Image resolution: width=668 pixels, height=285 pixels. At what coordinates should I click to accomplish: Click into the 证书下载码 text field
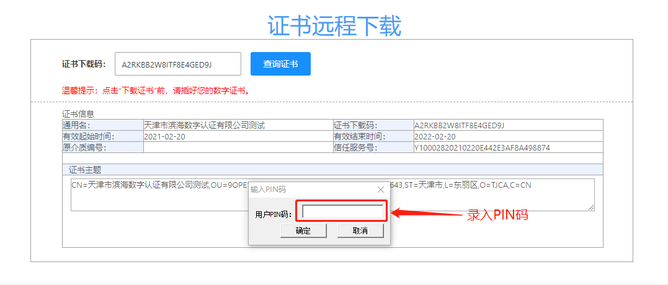click(x=177, y=64)
